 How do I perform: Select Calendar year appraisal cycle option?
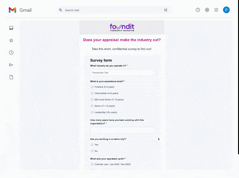tap(92, 164)
